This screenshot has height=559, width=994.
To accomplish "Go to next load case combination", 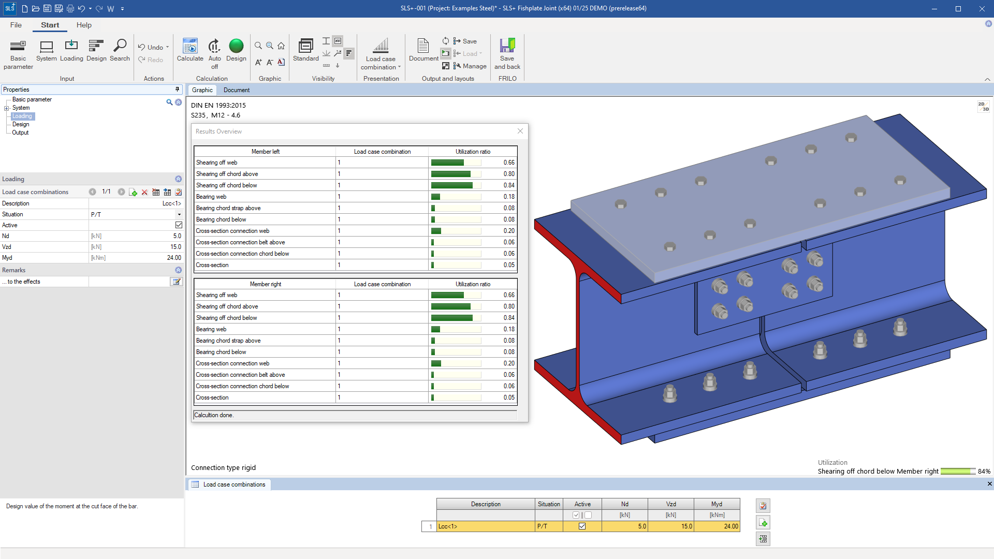I will tap(121, 192).
